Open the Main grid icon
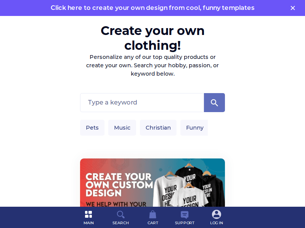Image resolution: width=305 pixels, height=228 pixels. click(88, 214)
